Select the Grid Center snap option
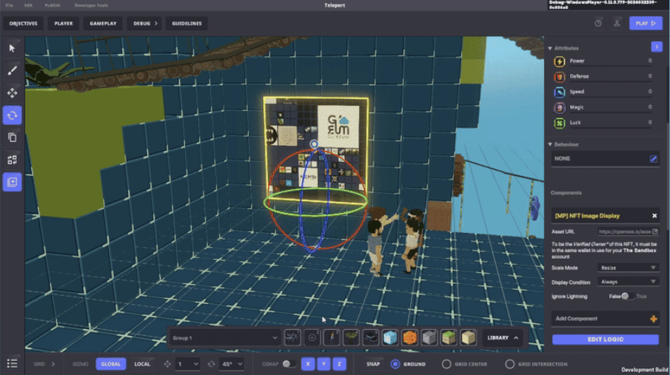This screenshot has height=375, width=670. coord(446,364)
